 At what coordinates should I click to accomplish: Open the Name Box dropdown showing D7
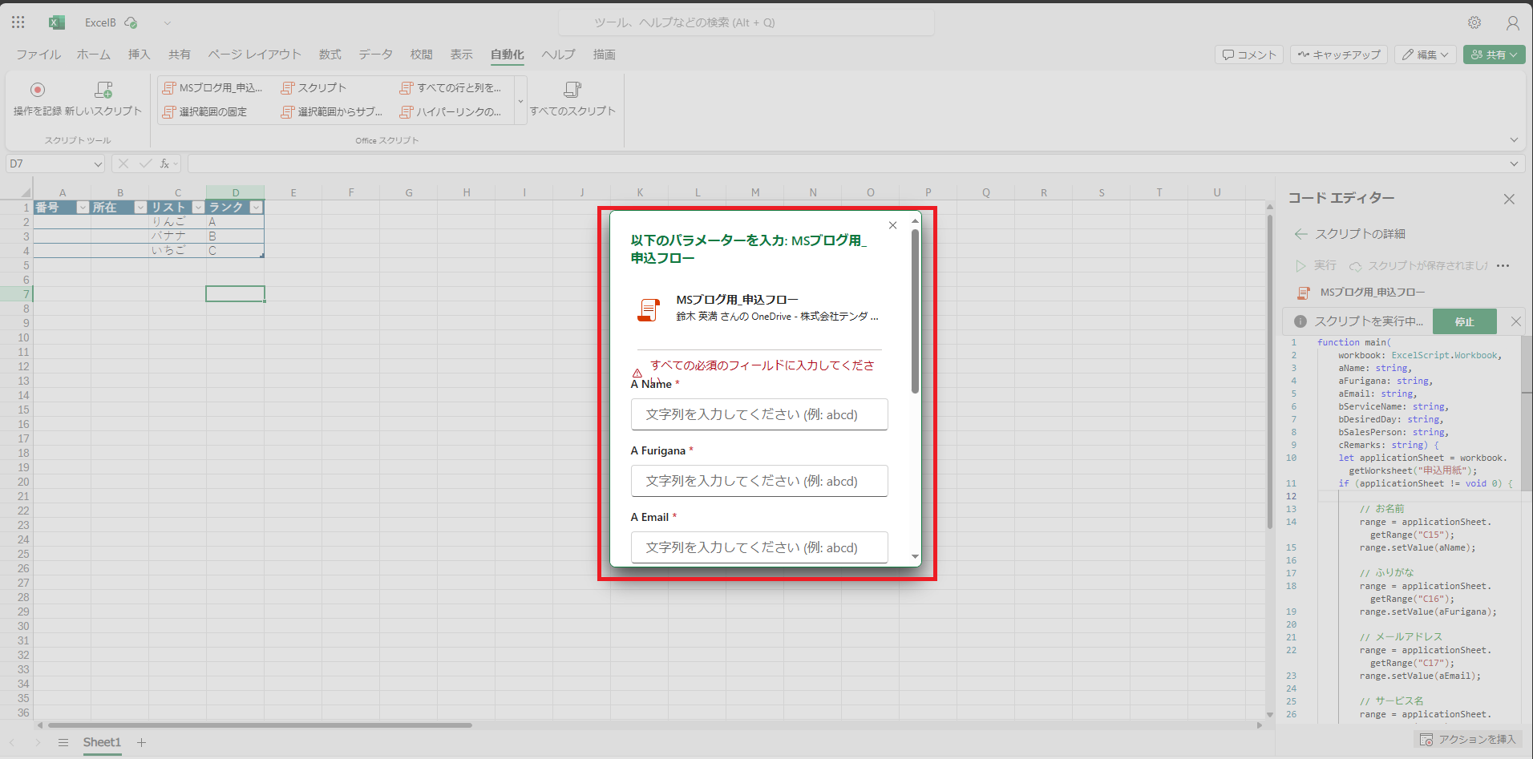(x=97, y=163)
